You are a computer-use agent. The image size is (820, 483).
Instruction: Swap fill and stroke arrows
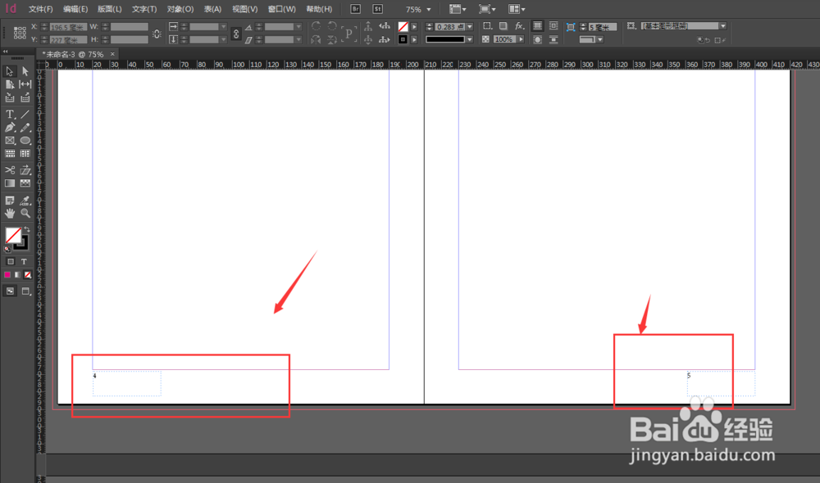coord(27,229)
